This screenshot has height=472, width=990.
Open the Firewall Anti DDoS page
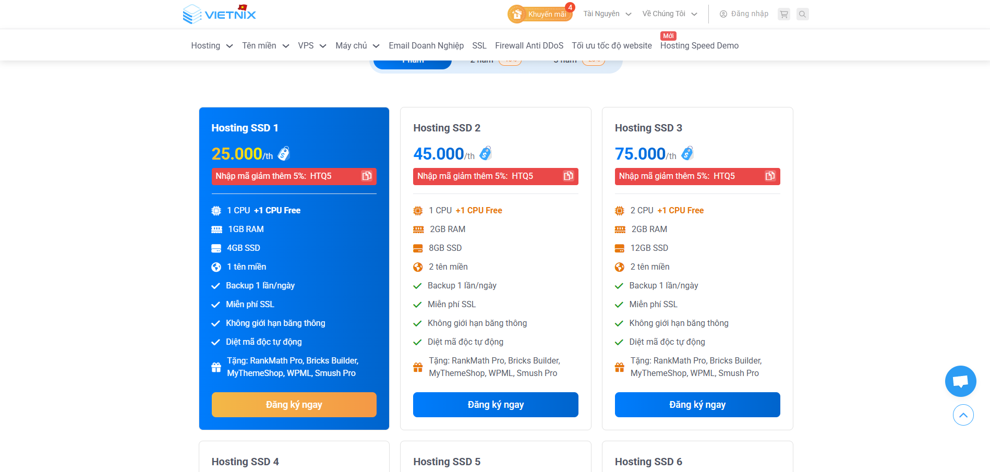[529, 46]
